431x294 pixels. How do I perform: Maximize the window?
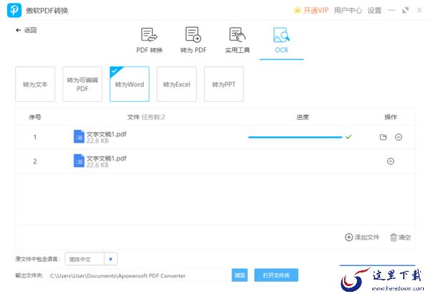coord(405,11)
